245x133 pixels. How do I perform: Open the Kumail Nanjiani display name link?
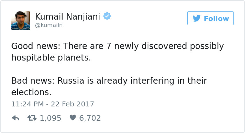(x=68, y=16)
